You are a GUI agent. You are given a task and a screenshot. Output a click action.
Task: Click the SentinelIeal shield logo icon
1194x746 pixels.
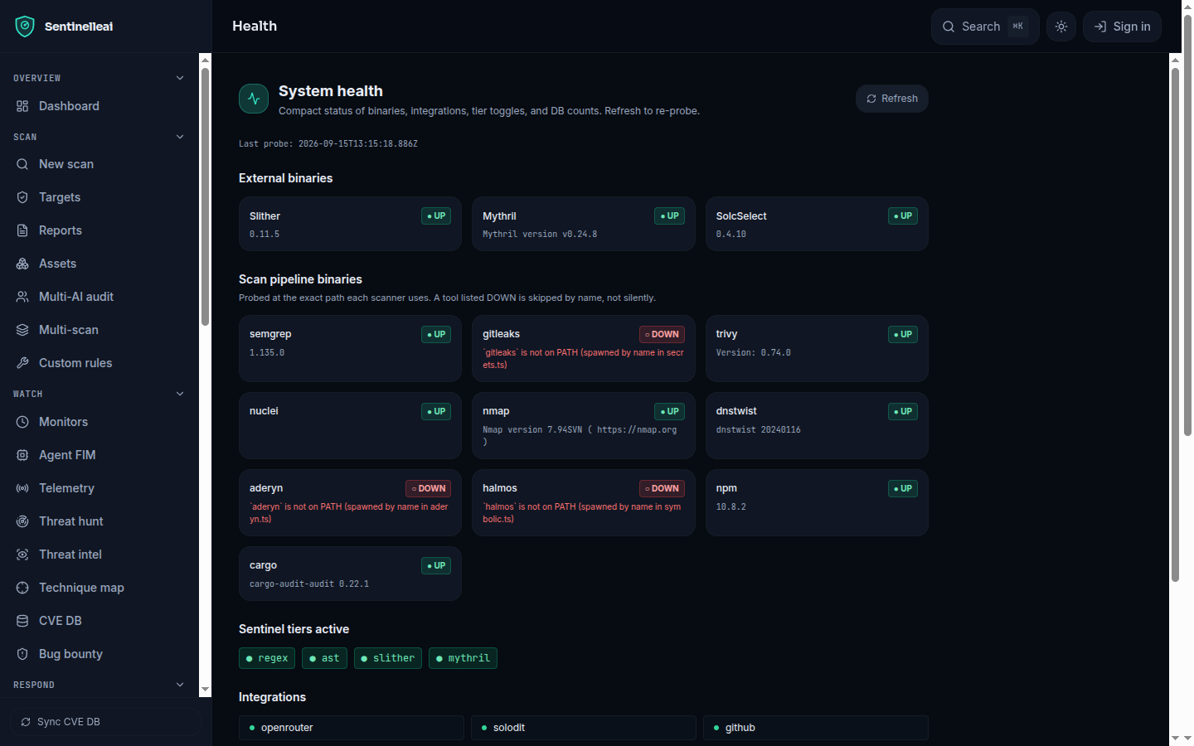25,27
